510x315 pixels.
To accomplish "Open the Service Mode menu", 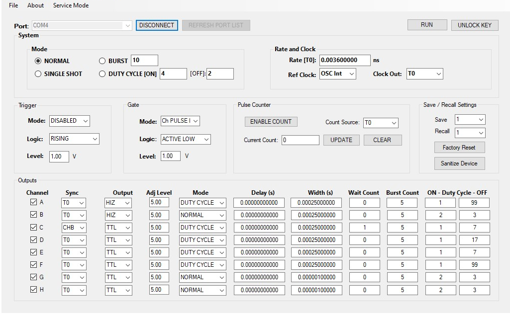I will 71,5.
